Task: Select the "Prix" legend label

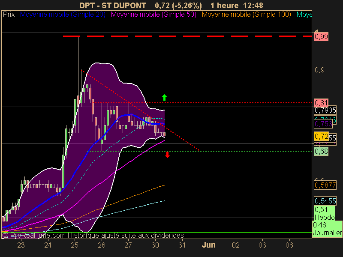Action: [x=9, y=15]
